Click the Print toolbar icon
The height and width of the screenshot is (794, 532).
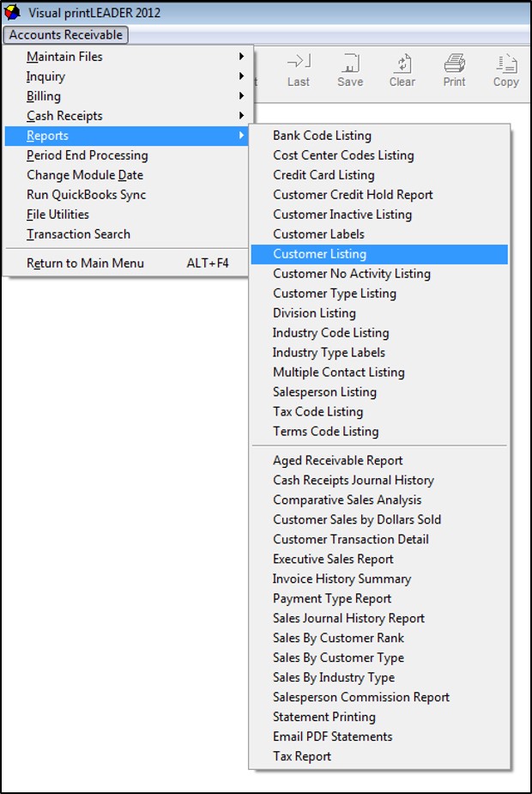(x=455, y=70)
